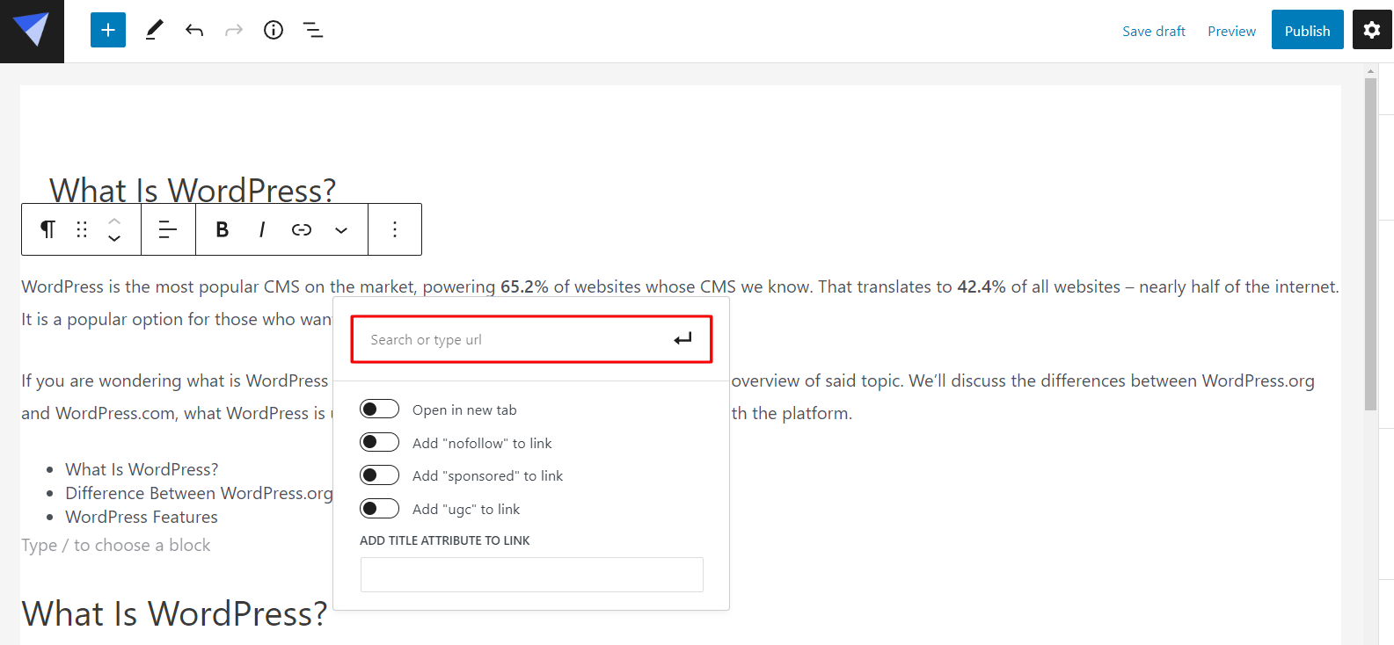Toggle Add "nofollow" to link
The image size is (1394, 645).
pos(379,442)
